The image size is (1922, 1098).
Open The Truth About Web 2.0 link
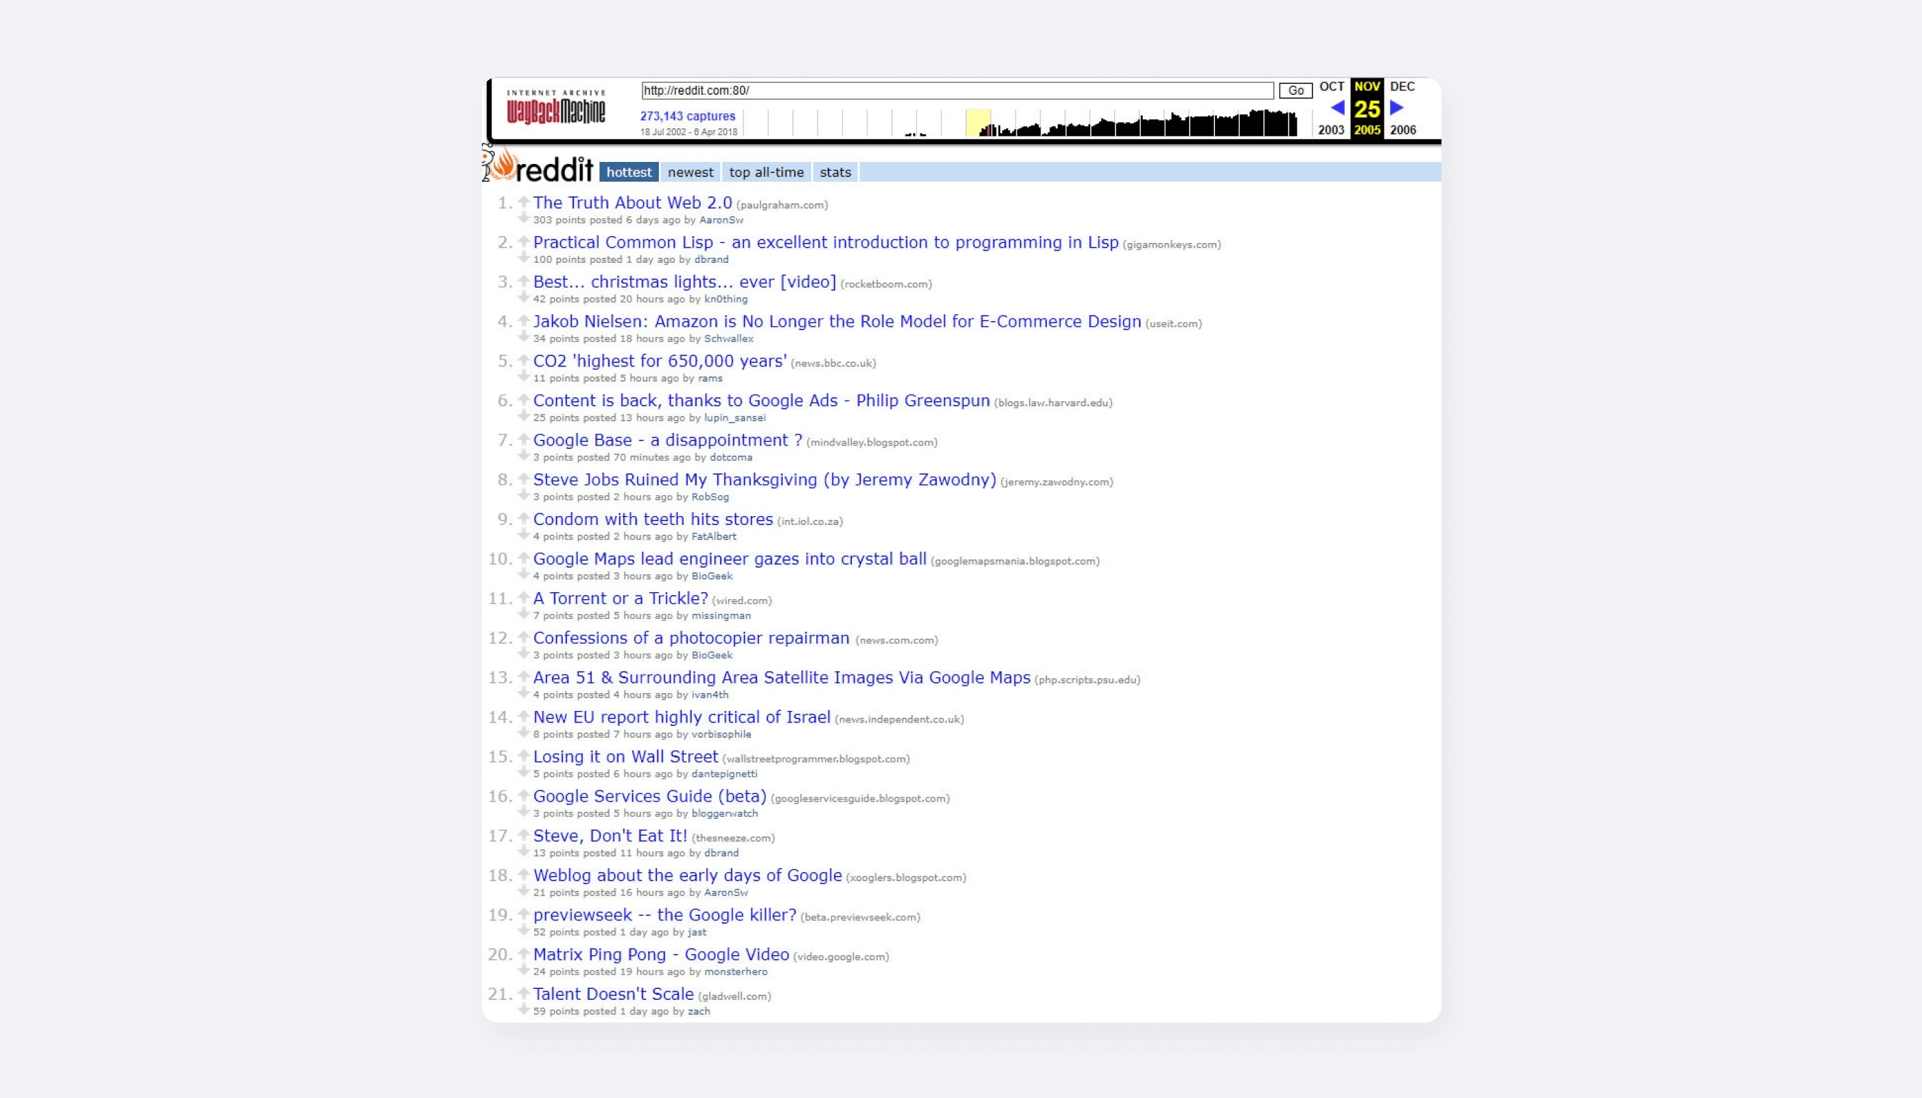click(x=632, y=202)
